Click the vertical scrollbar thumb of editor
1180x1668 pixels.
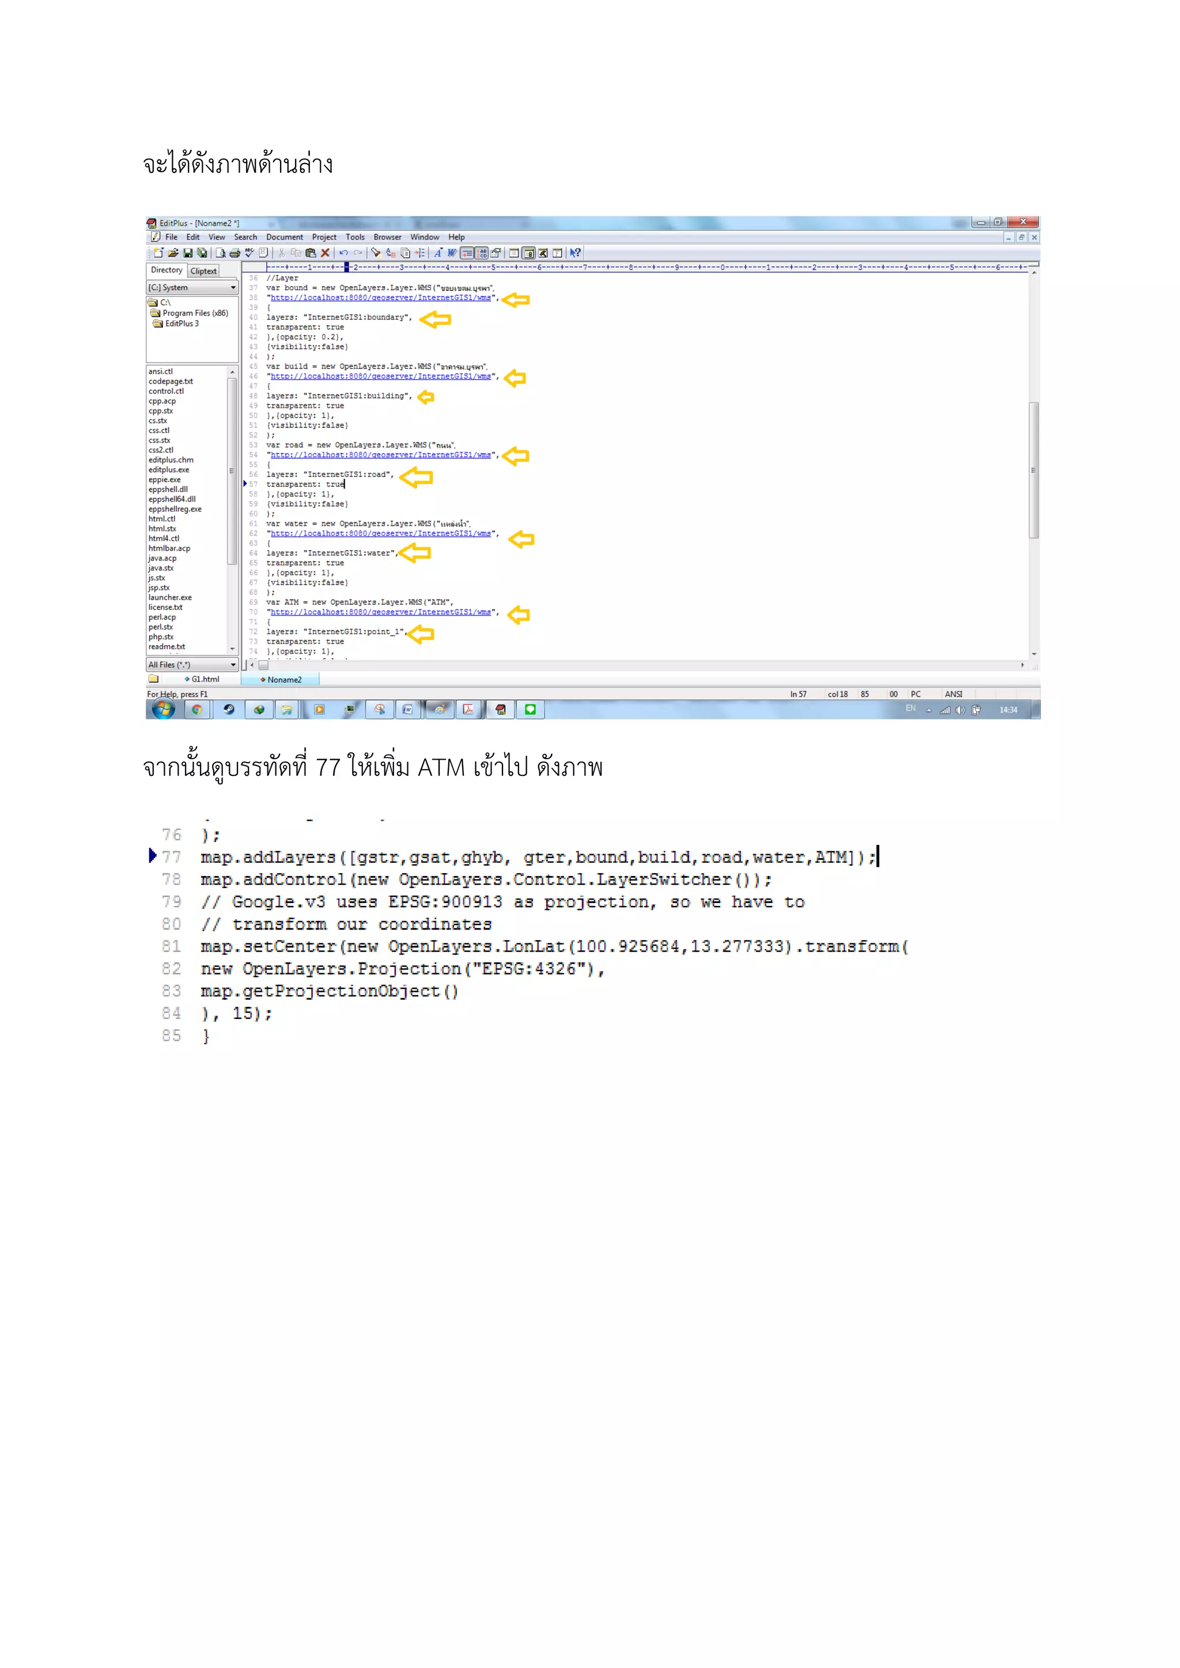coord(1033,469)
